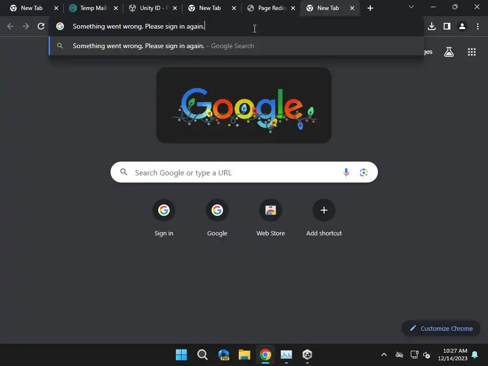Open the taskbar clock and date
The image size is (488, 366).
click(453, 355)
